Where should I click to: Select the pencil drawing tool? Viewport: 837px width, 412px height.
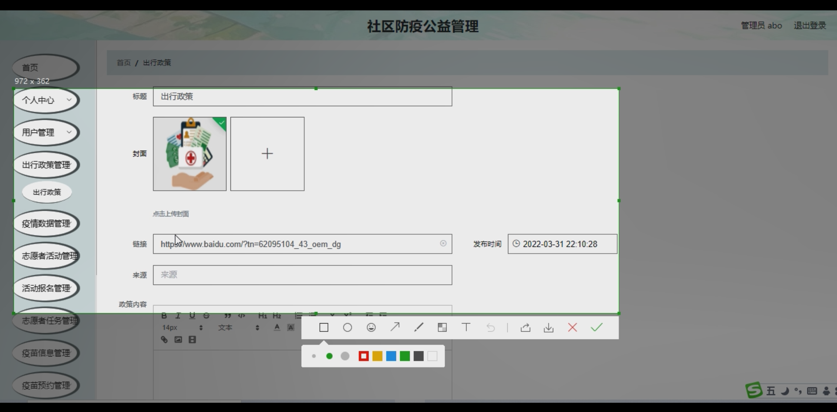click(x=419, y=327)
